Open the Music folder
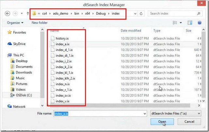209x132 pixels. click(x=17, y=78)
